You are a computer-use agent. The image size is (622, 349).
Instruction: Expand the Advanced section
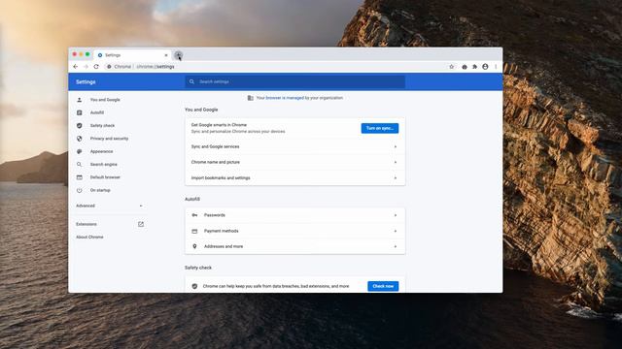tap(110, 206)
